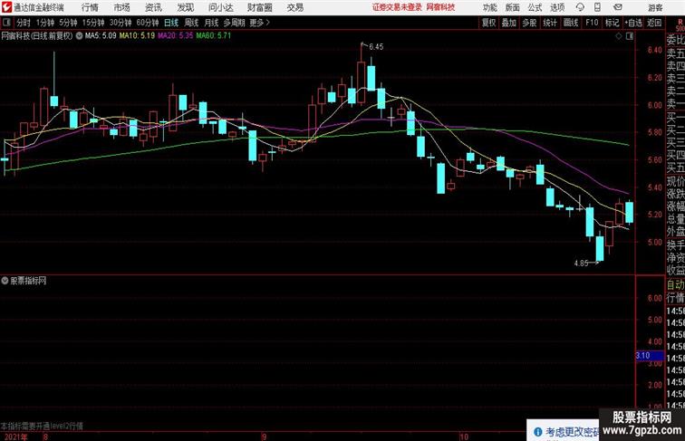The image size is (685, 441).
Task: Click the 现价 row in right panel
Action: click(675, 181)
